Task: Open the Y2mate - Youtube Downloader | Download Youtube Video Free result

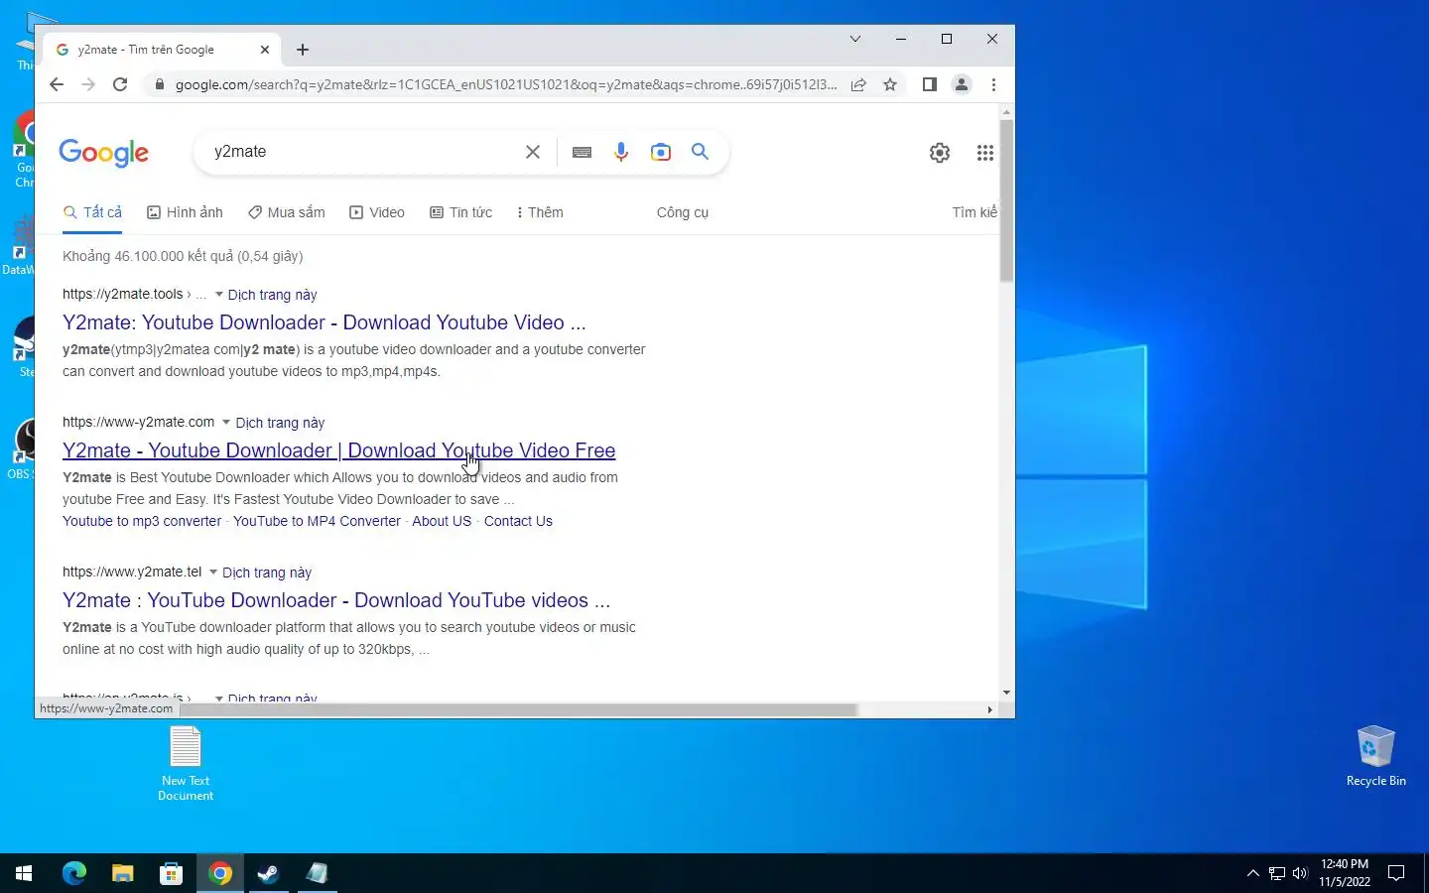Action: [339, 450]
